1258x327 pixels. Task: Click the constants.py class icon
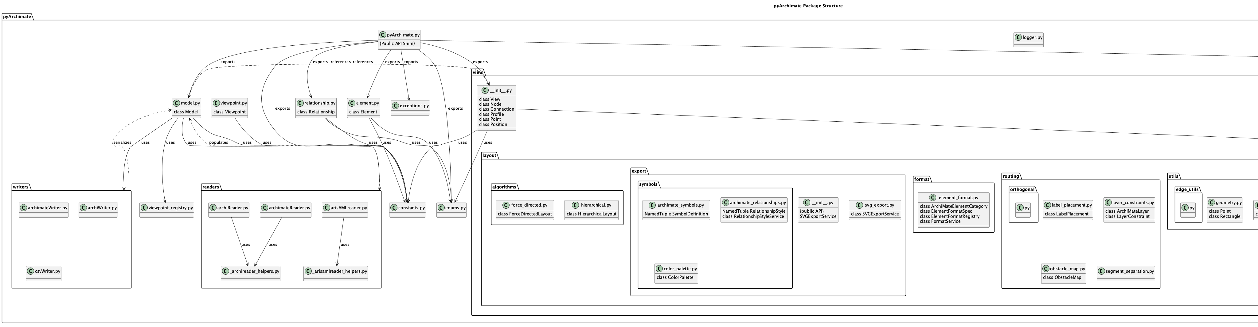[x=394, y=207]
